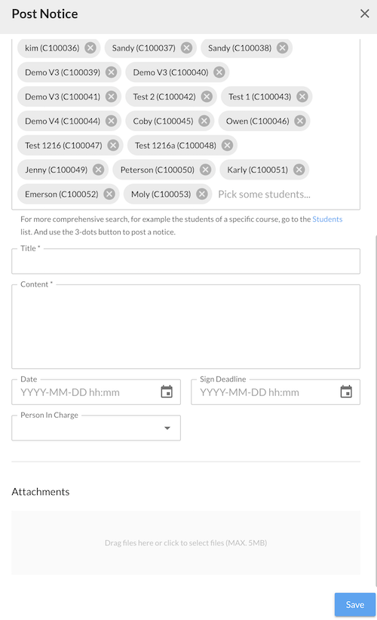This screenshot has width=377, height=620.
Task: Remove kim (C100036) student chip
Action: pyautogui.click(x=90, y=48)
